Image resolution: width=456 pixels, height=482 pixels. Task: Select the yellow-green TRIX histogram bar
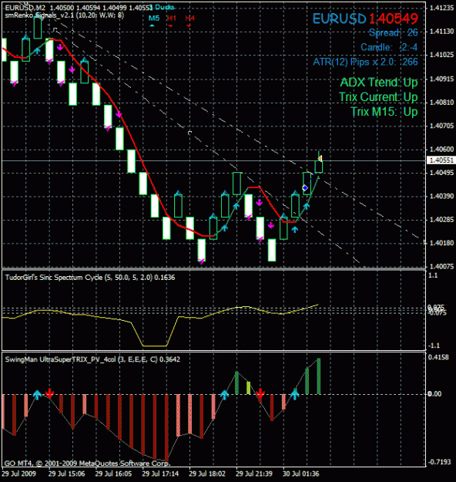(248, 388)
